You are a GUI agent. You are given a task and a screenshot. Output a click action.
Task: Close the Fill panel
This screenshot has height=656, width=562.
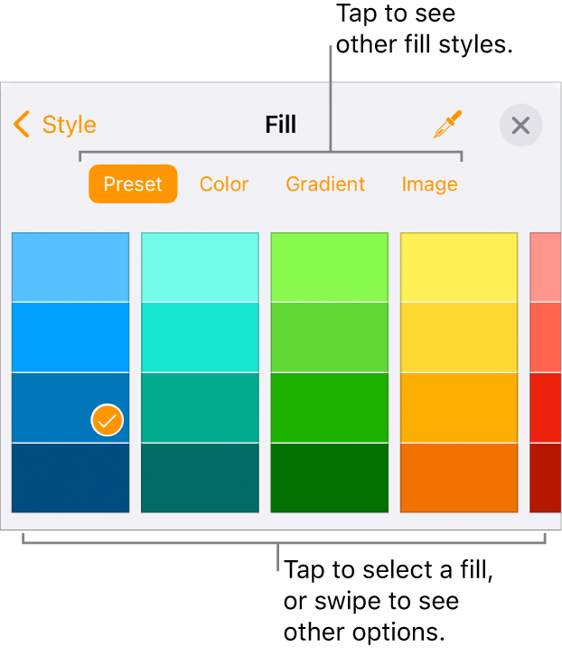tap(520, 126)
